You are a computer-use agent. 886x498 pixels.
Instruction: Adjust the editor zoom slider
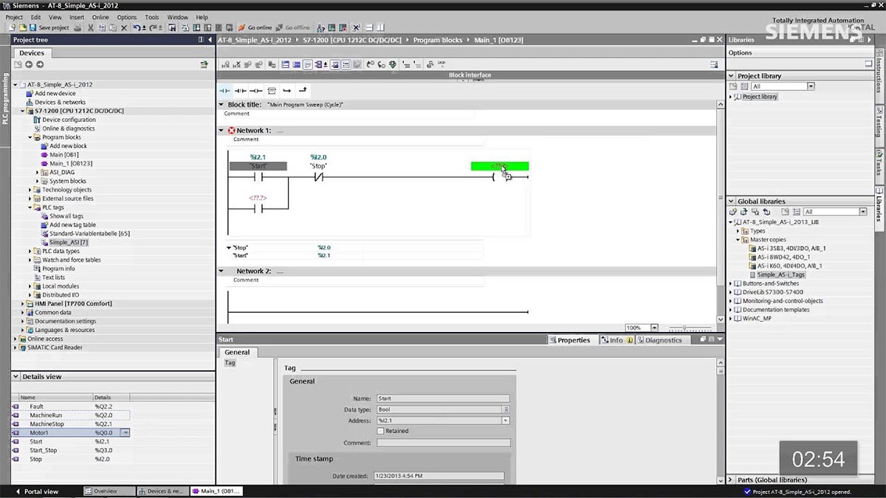pos(684,328)
